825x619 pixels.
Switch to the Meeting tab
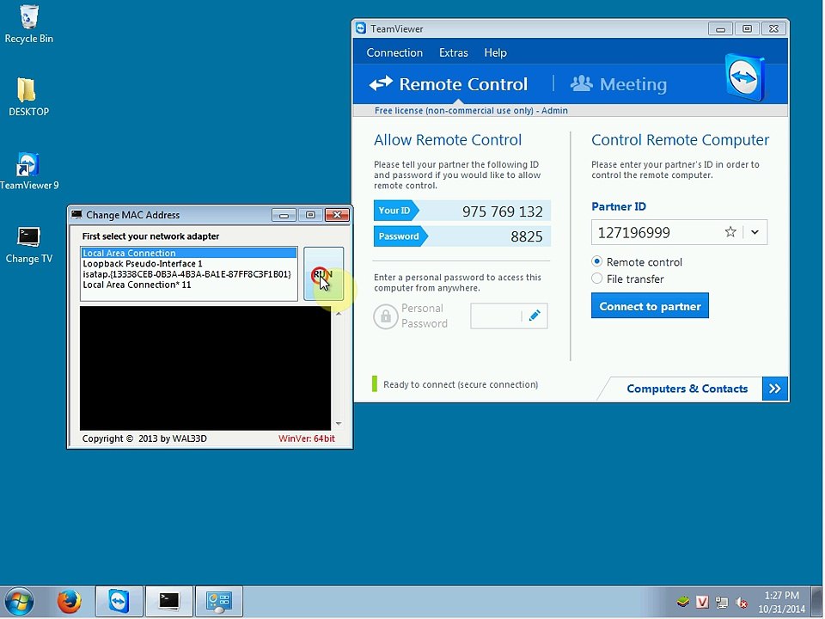(x=619, y=84)
